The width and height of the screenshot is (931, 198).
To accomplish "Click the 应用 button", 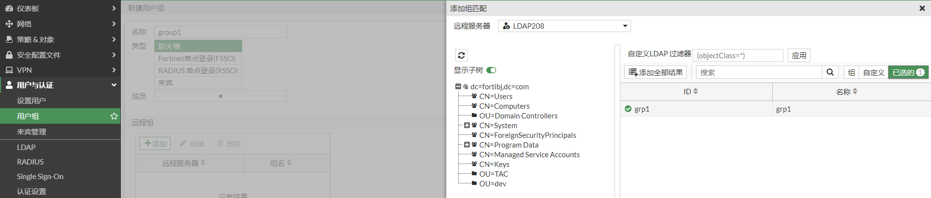I will [799, 55].
